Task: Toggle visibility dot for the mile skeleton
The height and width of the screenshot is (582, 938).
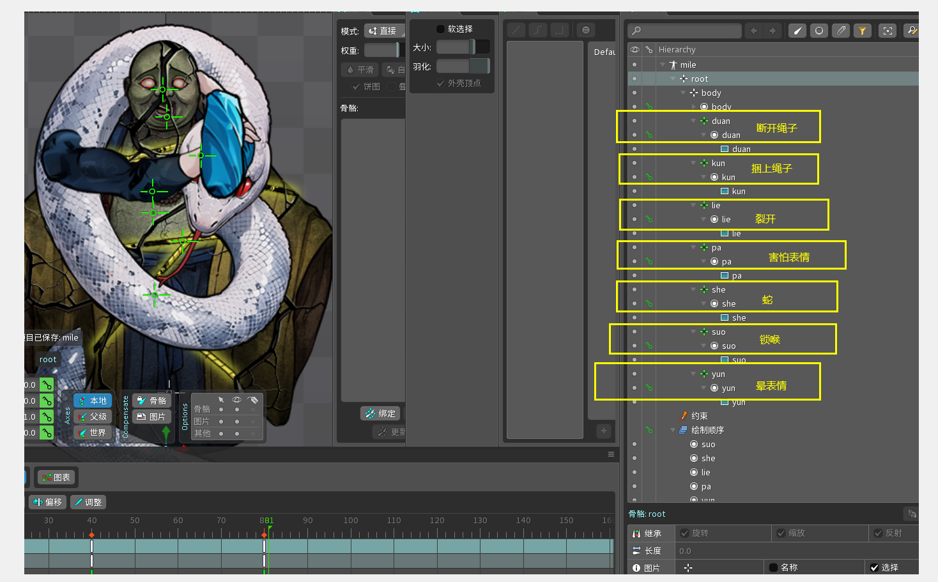Action: (634, 65)
